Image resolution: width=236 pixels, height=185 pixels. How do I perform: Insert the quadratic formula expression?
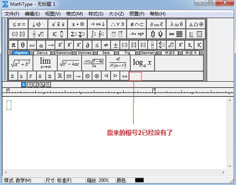pyautogui.click(x=94, y=63)
